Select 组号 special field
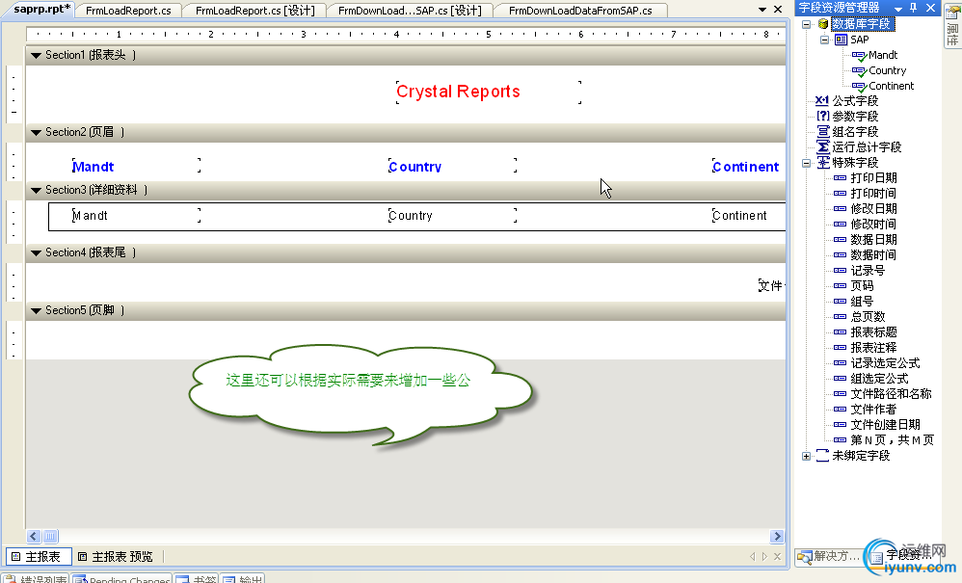The height and width of the screenshot is (583, 962). (862, 302)
